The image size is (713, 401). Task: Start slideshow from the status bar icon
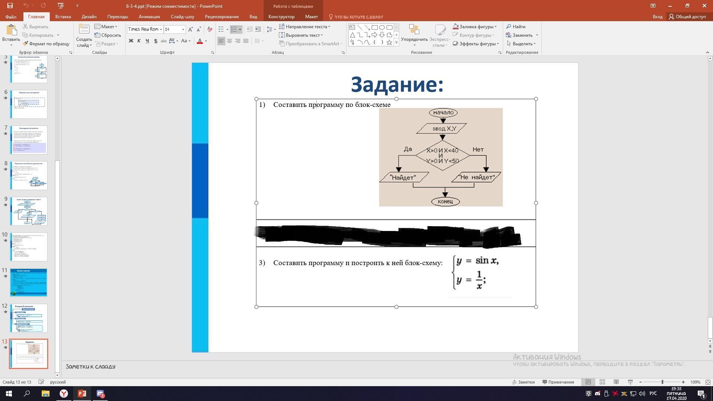click(630, 382)
